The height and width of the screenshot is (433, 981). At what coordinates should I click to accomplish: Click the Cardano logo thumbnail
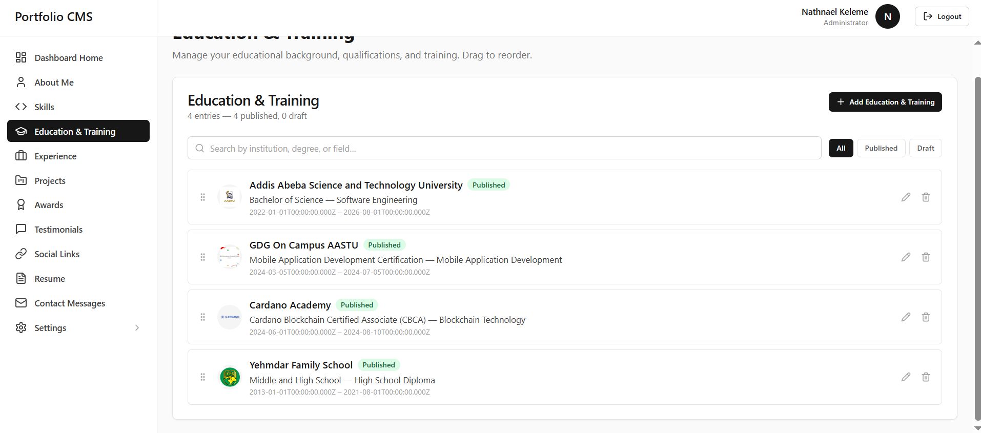tap(230, 317)
